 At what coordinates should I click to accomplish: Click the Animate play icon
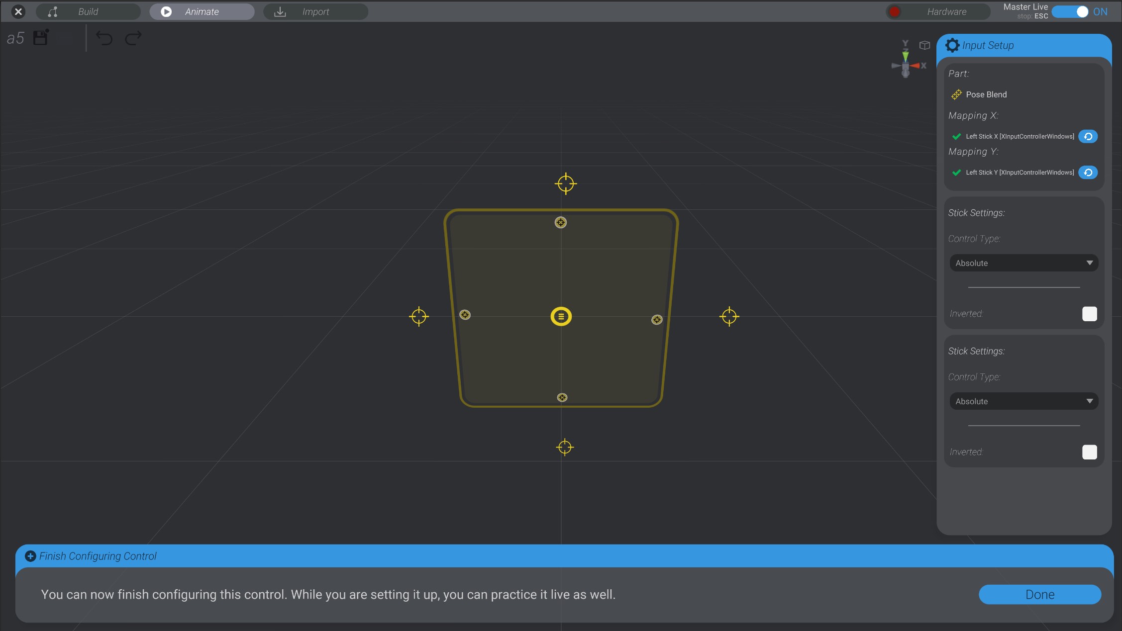[x=166, y=11]
